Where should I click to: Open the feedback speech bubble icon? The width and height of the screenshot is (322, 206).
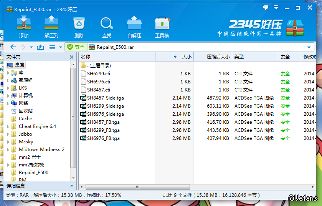pyautogui.click(x=266, y=8)
